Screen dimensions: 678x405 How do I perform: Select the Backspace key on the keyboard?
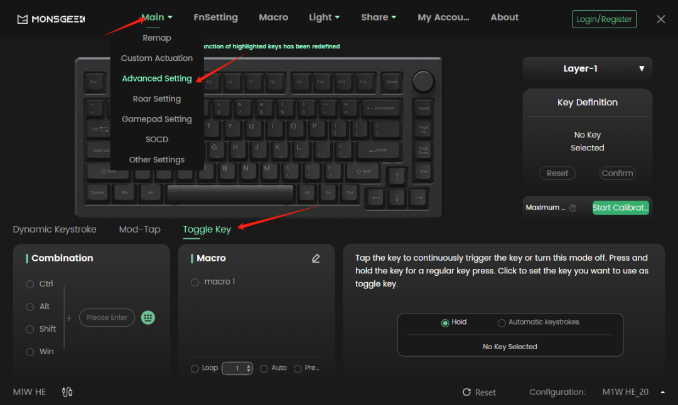(x=380, y=108)
